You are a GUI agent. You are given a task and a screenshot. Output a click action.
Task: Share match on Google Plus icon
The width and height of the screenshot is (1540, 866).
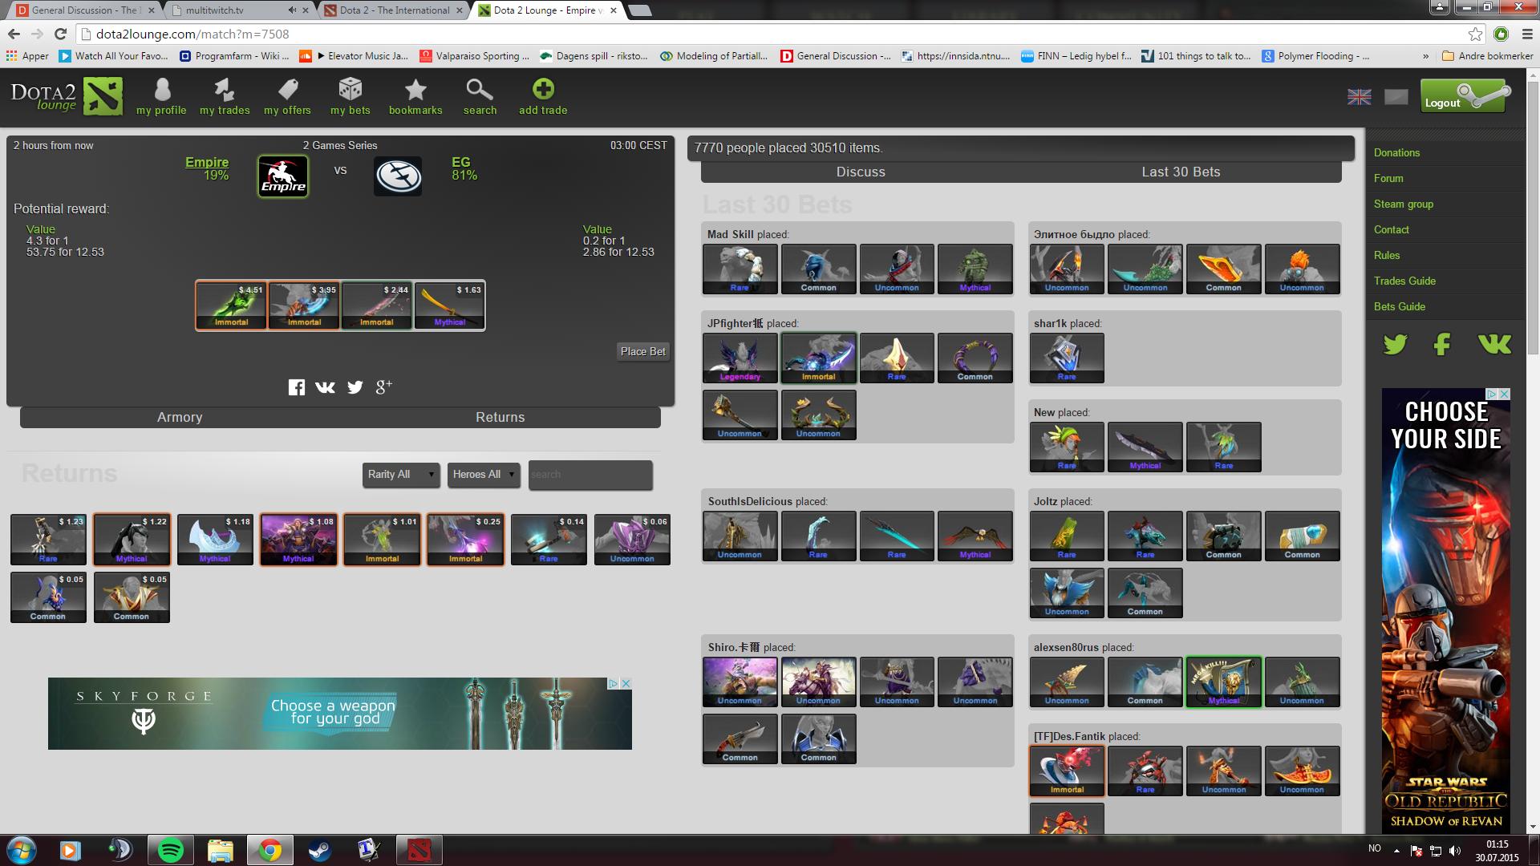(383, 386)
